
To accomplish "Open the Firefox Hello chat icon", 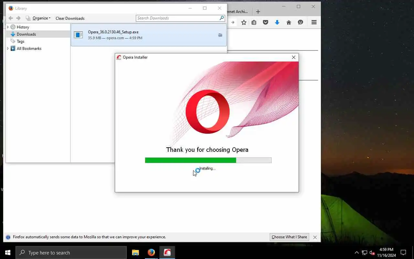I will 300,22.
